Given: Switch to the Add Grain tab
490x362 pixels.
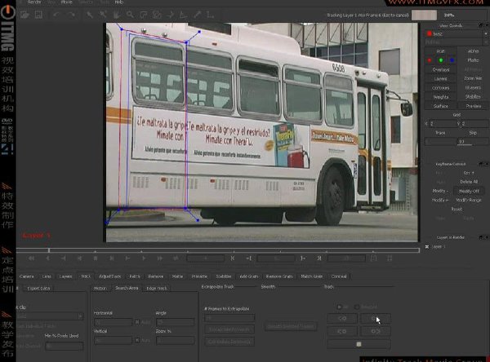Looking at the screenshot, I should pos(249,276).
